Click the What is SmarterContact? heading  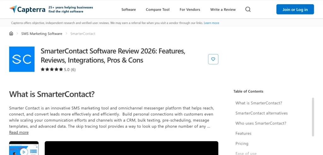click(x=52, y=94)
